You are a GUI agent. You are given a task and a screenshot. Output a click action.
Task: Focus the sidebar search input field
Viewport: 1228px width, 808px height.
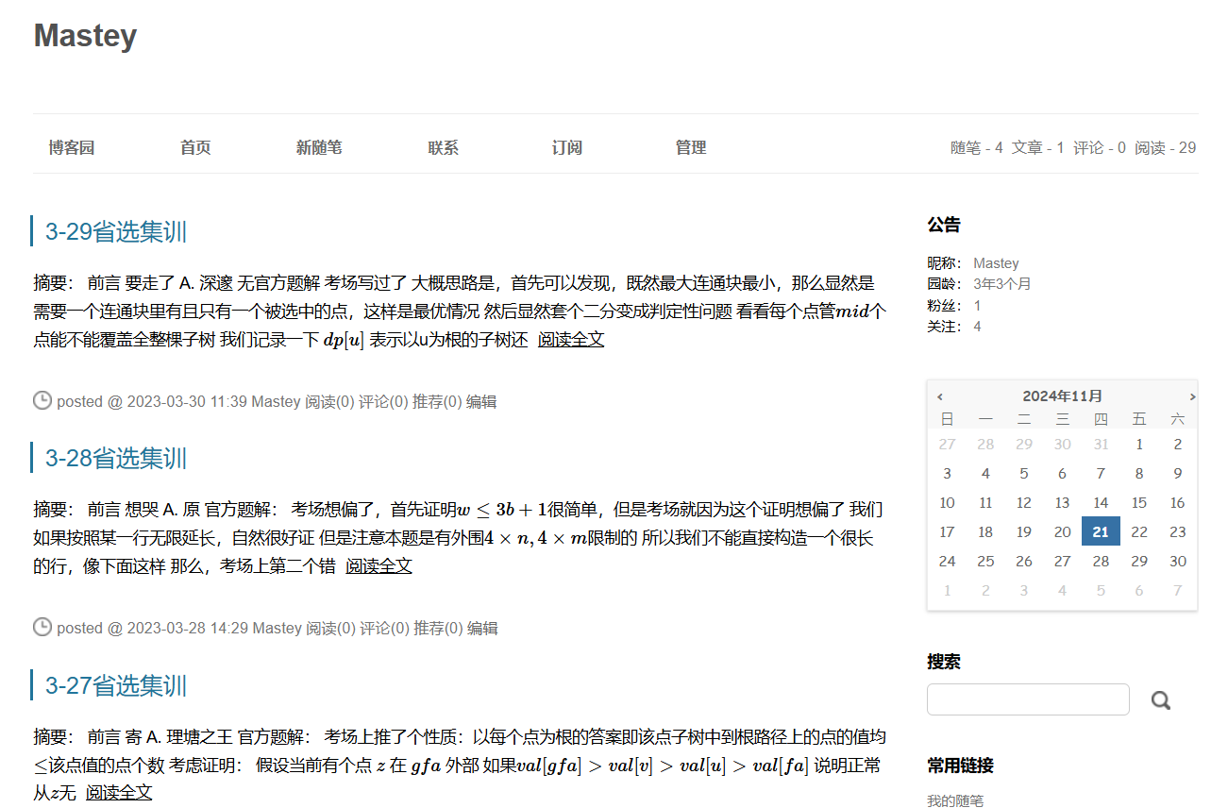(x=1028, y=699)
